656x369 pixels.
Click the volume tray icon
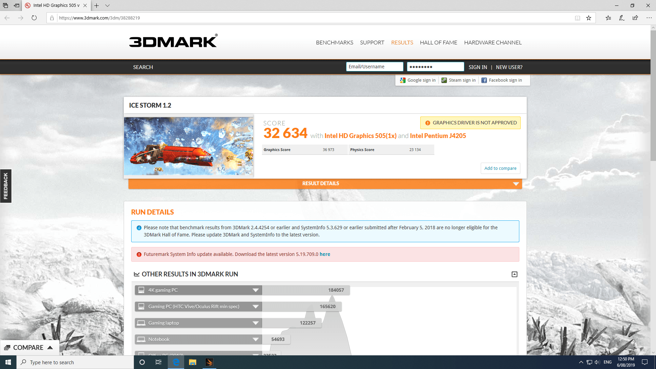point(597,362)
